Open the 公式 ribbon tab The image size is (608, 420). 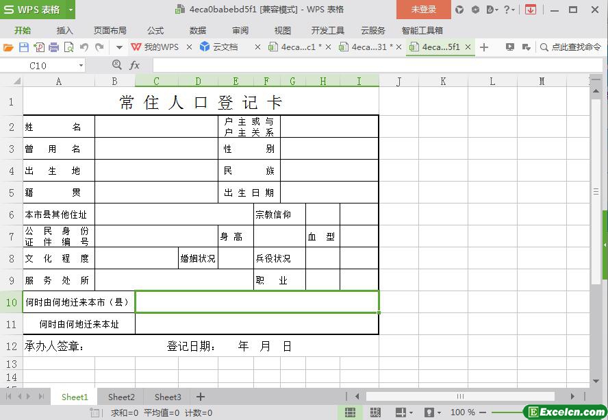pos(155,30)
